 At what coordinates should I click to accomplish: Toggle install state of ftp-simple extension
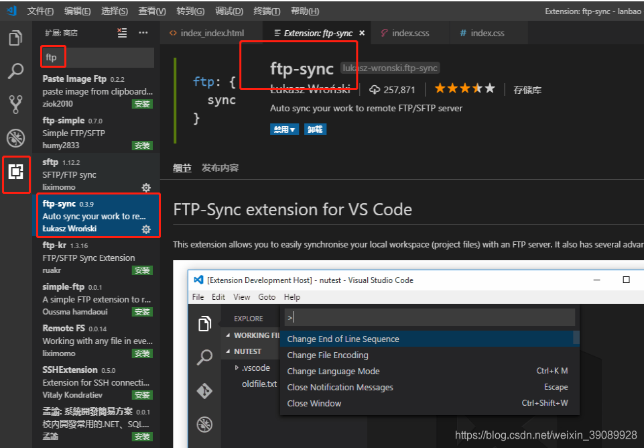click(143, 145)
